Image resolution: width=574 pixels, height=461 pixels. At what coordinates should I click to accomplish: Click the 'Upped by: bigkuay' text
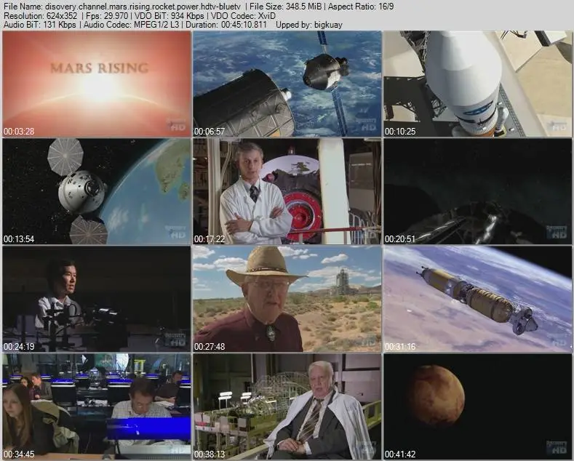(309, 25)
